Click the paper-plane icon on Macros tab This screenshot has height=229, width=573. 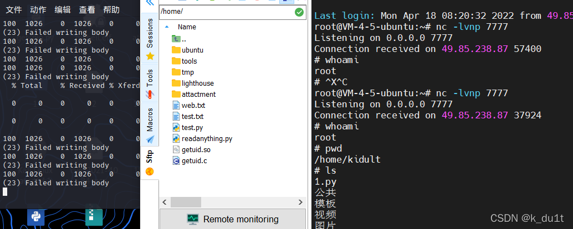[x=150, y=139]
